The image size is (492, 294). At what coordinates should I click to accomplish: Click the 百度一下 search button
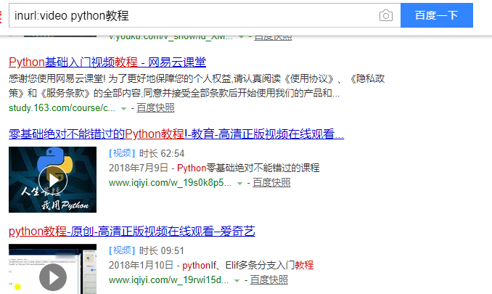coord(436,15)
